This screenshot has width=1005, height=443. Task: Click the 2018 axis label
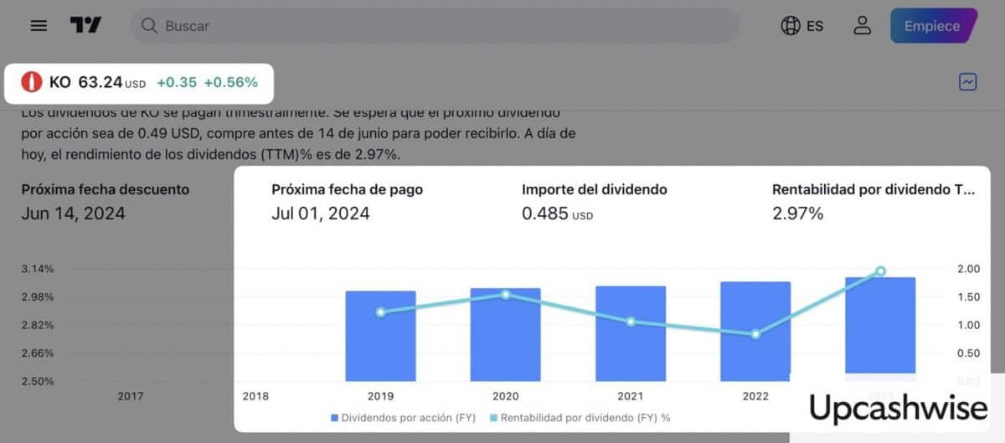[255, 396]
